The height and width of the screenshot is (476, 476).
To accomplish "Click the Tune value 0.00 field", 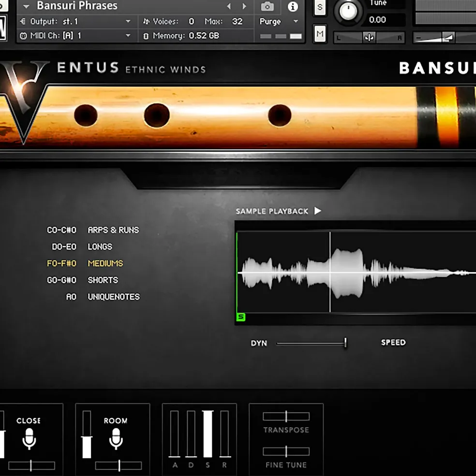I will tap(385, 20).
